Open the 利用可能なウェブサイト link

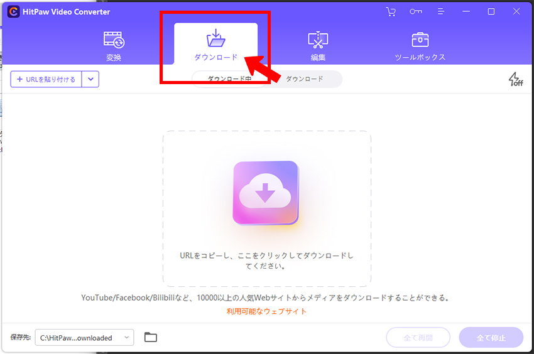(x=266, y=311)
